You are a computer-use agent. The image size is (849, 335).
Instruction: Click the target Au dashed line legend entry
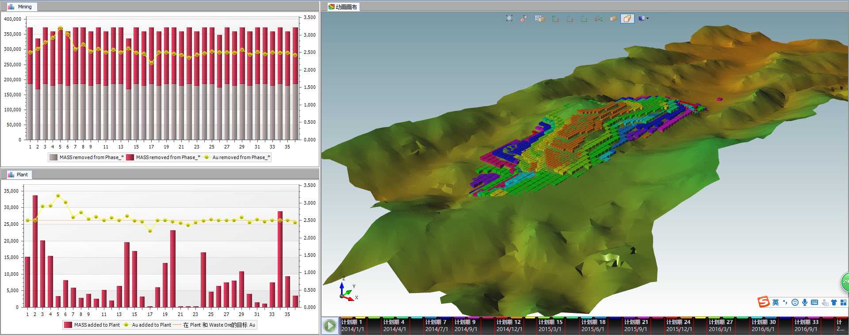[x=214, y=325]
